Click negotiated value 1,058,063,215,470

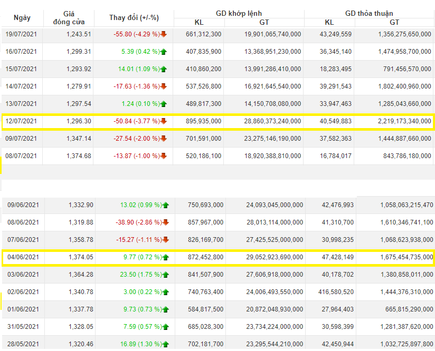click(x=406, y=206)
